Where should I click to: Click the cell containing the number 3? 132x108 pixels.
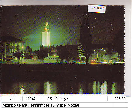(55, 99)
